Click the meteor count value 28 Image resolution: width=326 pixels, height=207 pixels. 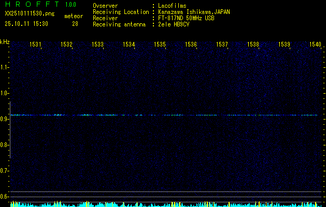[75, 24]
